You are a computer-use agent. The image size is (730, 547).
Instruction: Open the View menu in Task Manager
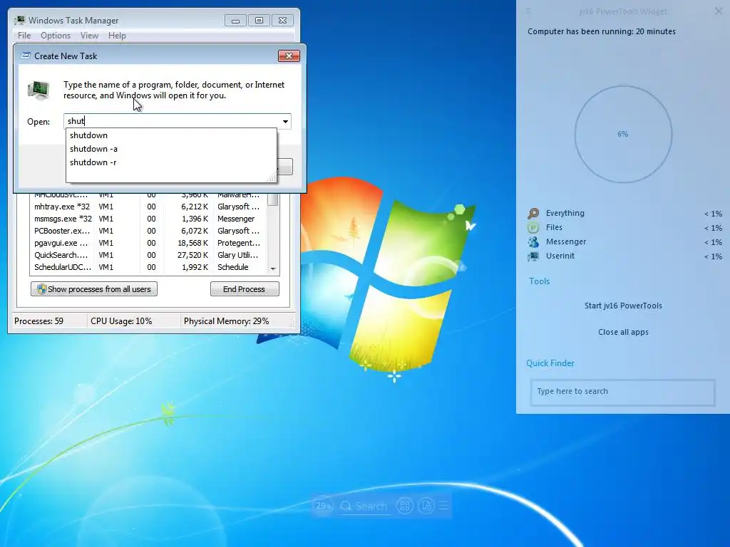point(89,36)
